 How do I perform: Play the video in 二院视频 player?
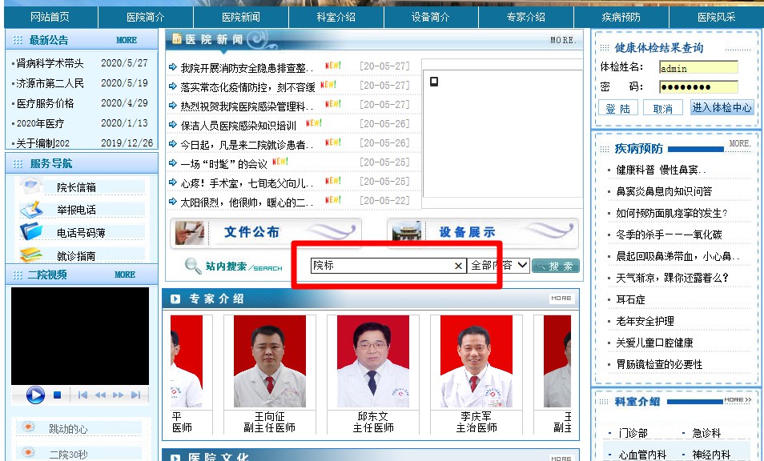point(34,395)
